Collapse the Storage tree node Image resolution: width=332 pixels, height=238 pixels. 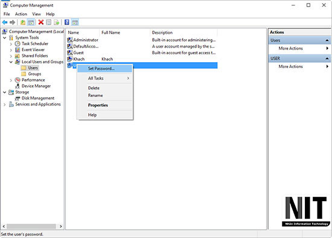coord(4,92)
